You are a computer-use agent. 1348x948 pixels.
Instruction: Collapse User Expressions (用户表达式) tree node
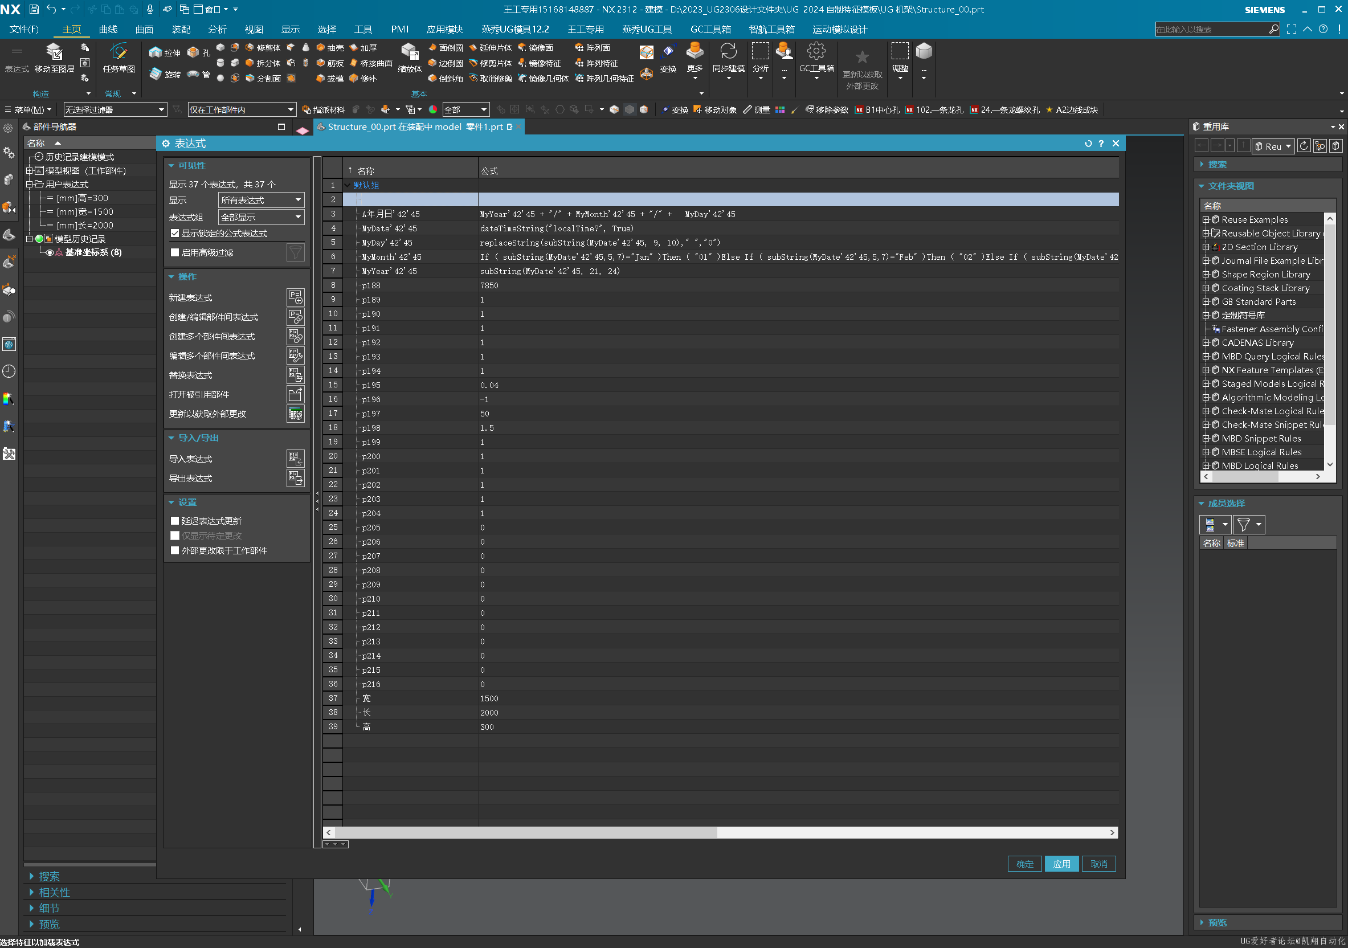point(28,185)
